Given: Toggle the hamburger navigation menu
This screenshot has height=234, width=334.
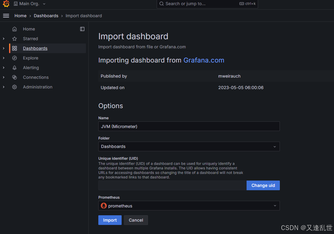Looking at the screenshot, I should [6, 16].
